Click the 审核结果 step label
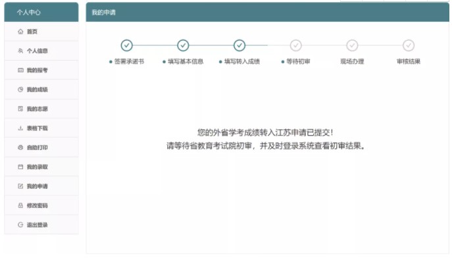The image size is (452, 264). click(x=409, y=62)
